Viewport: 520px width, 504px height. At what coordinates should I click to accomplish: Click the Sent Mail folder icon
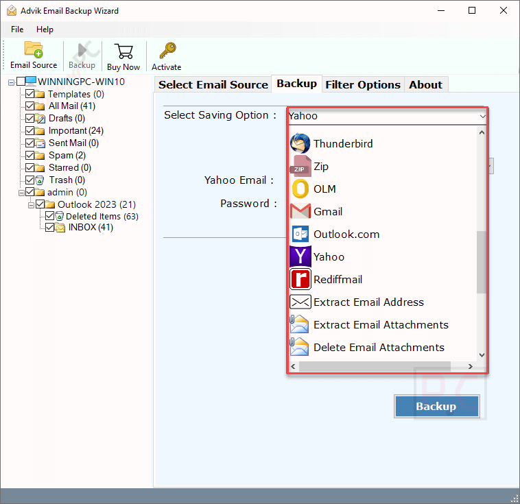click(x=40, y=143)
